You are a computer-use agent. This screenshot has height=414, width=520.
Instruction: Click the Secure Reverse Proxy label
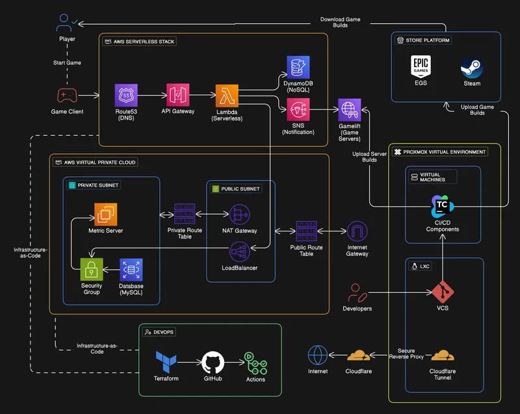406,354
